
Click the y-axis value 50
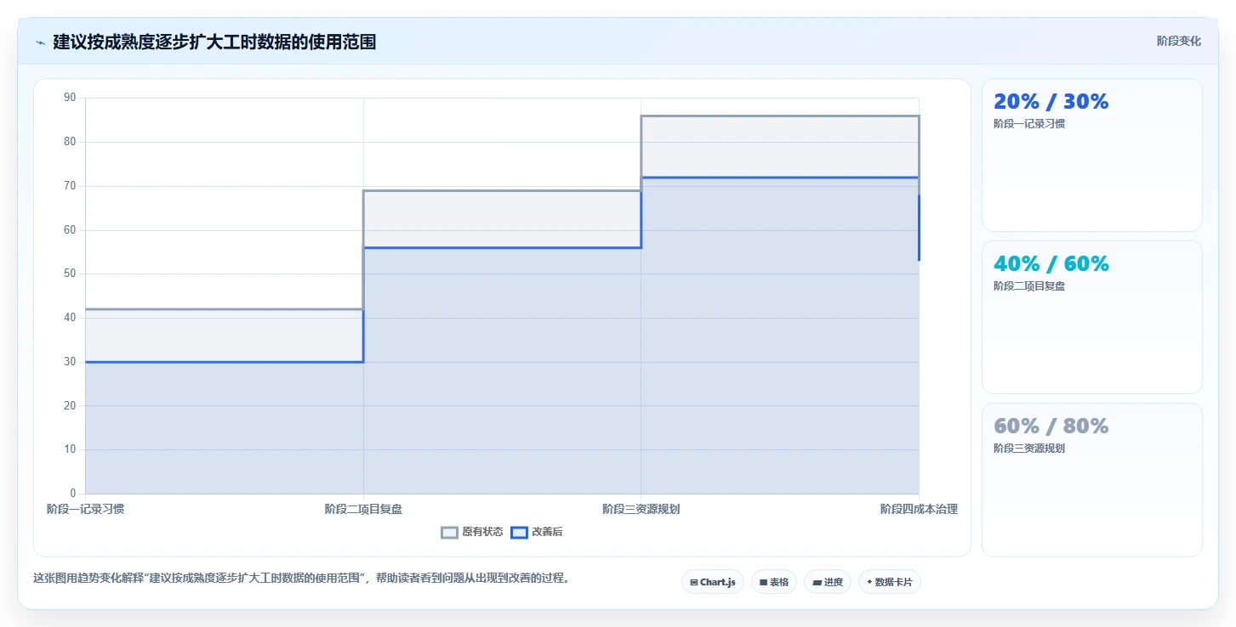tap(70, 274)
